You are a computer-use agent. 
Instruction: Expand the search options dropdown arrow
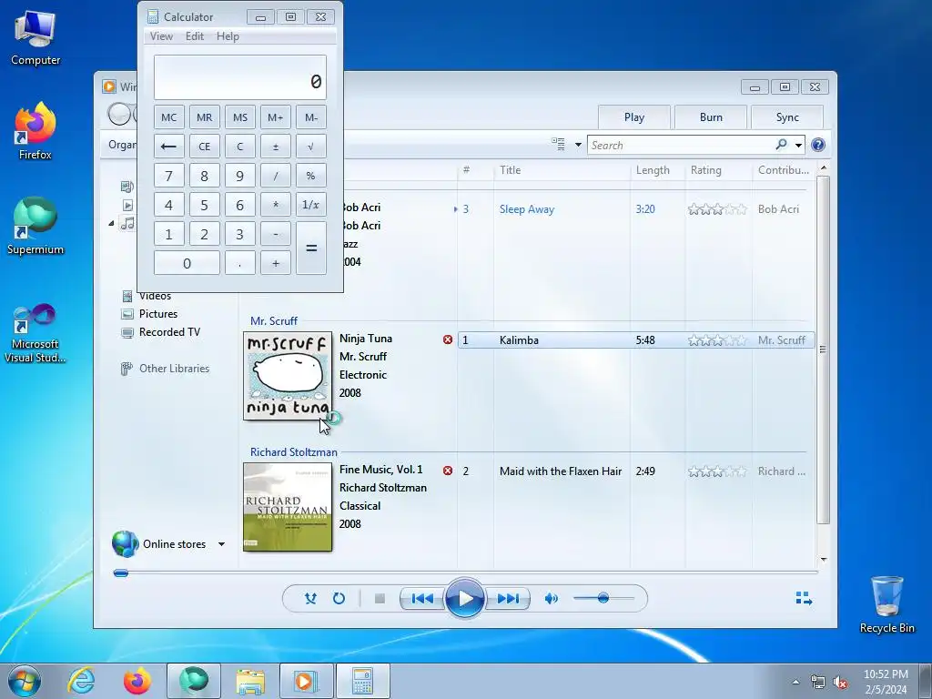point(798,145)
